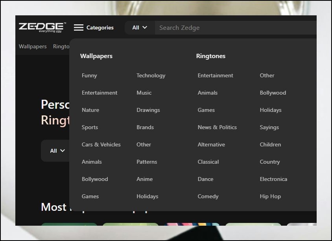Select Entertainment under Wallpapers
Screen dimensions: 332x241
(100, 93)
